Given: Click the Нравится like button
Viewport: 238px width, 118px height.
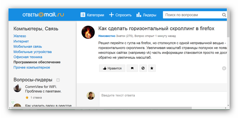Looking at the screenshot, I should tap(112, 68).
